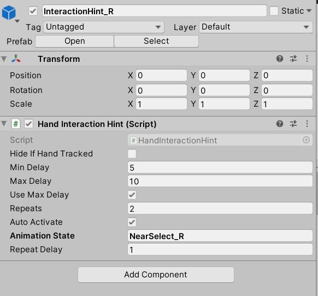Uncheck Use Max Delay
The width and height of the screenshot is (318, 296).
pyautogui.click(x=132, y=195)
